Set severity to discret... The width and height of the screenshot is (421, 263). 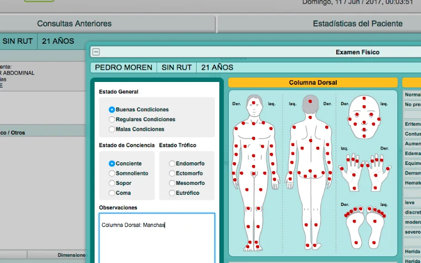coord(412,212)
